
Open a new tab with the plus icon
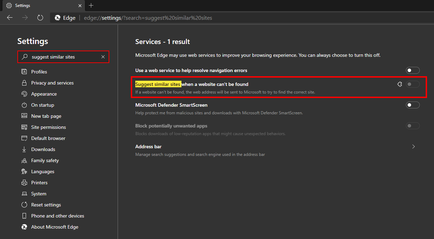[91, 6]
